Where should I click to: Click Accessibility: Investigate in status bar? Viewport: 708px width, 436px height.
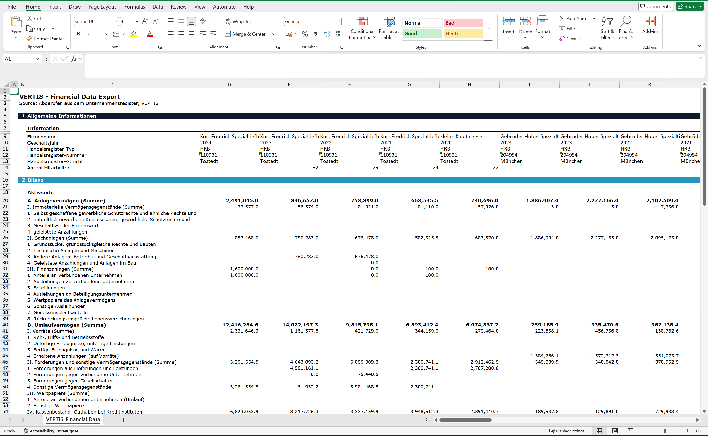coord(50,431)
